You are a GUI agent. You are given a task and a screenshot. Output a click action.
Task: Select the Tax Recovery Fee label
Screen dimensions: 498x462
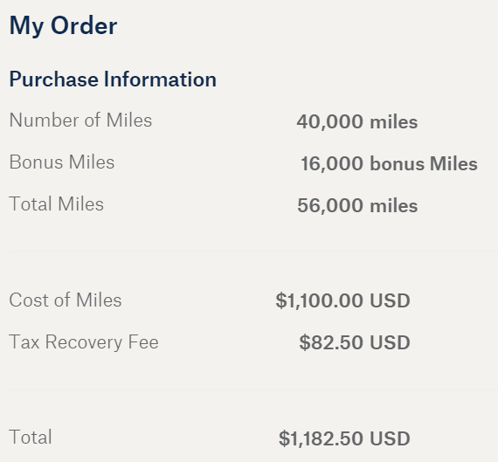pyautogui.click(x=84, y=342)
